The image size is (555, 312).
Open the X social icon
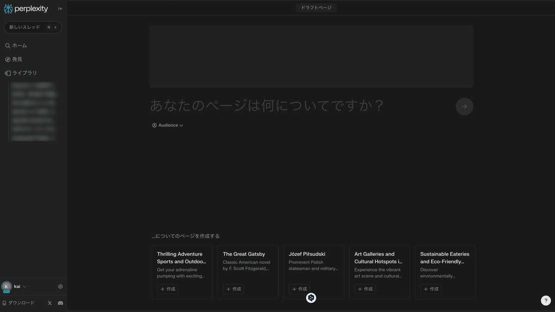(49, 303)
